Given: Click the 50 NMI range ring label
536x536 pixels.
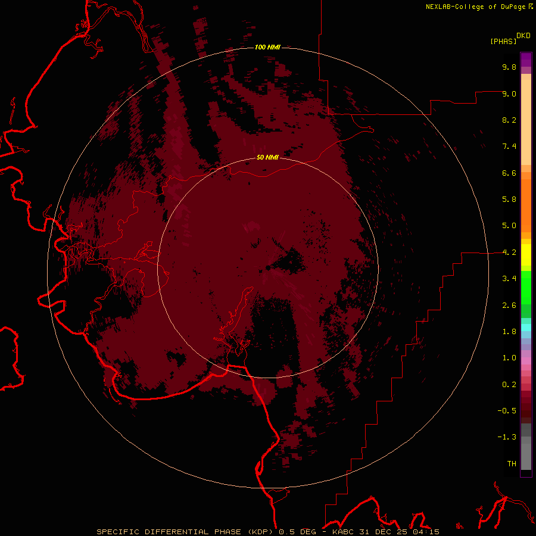Looking at the screenshot, I should click(267, 157).
